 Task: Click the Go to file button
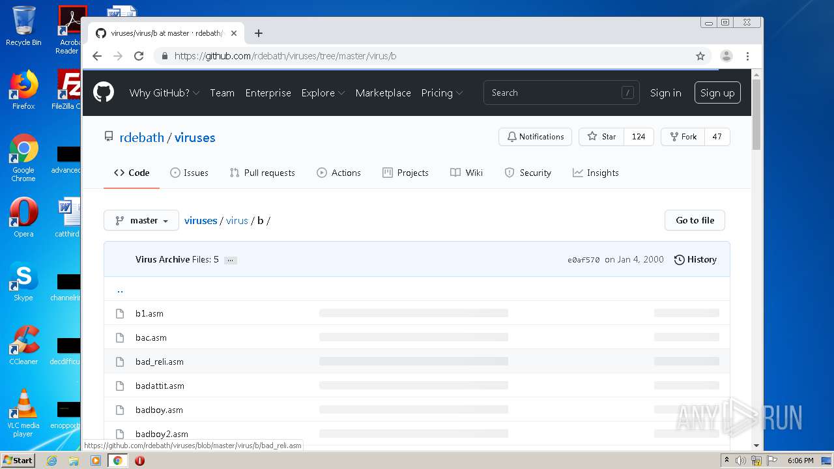pyautogui.click(x=695, y=220)
